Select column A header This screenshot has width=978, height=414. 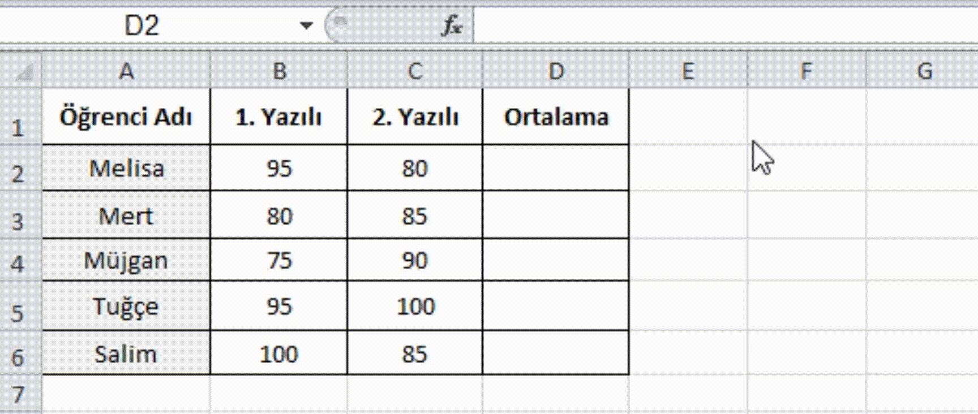tap(126, 71)
